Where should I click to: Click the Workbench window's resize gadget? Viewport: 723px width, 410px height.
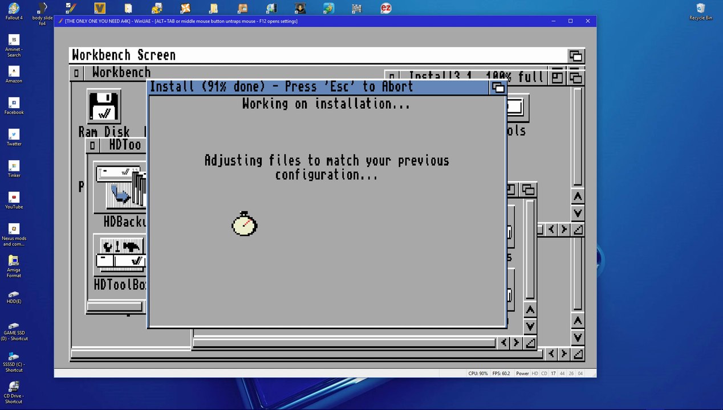click(578, 354)
